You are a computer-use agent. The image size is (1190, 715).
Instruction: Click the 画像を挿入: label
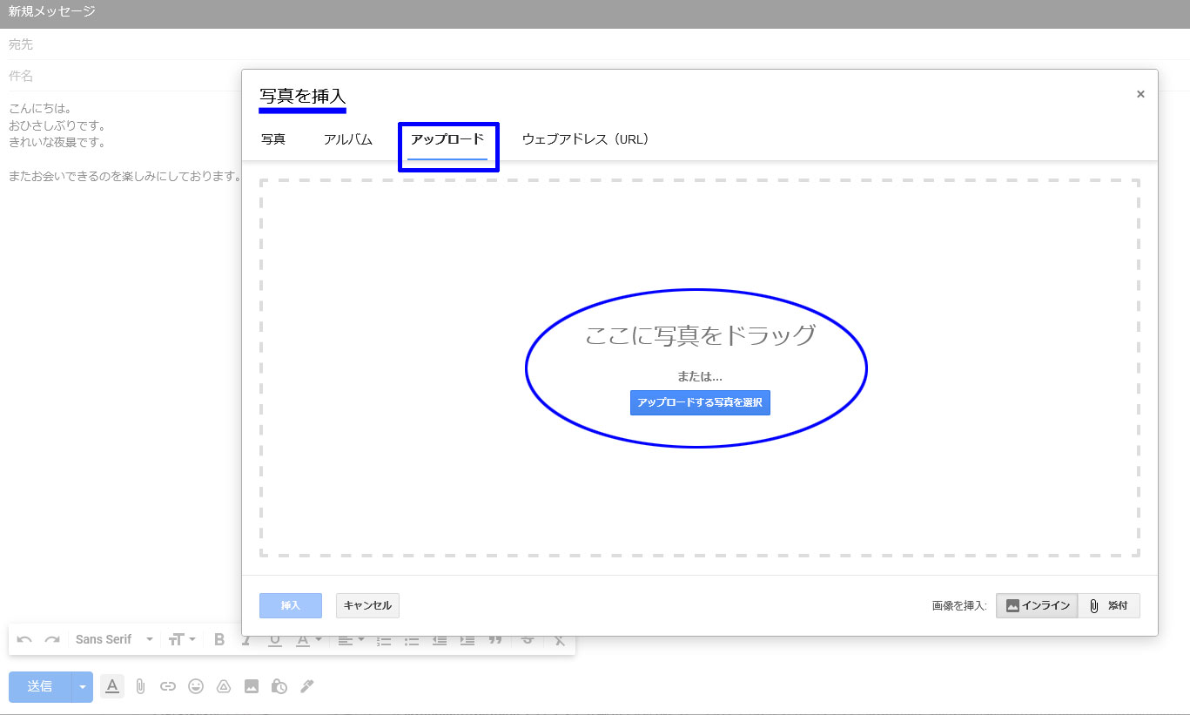(959, 606)
